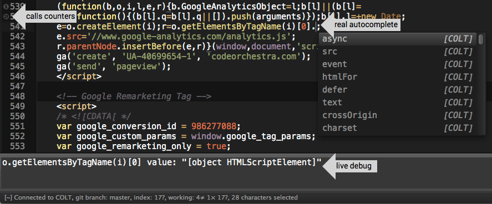Click line number 551 in the gutter
The image size is (492, 204).
coord(17,126)
